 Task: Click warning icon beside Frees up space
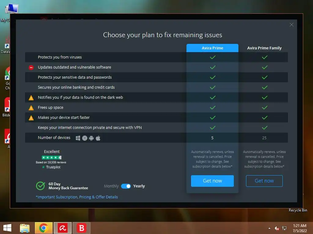(x=31, y=108)
